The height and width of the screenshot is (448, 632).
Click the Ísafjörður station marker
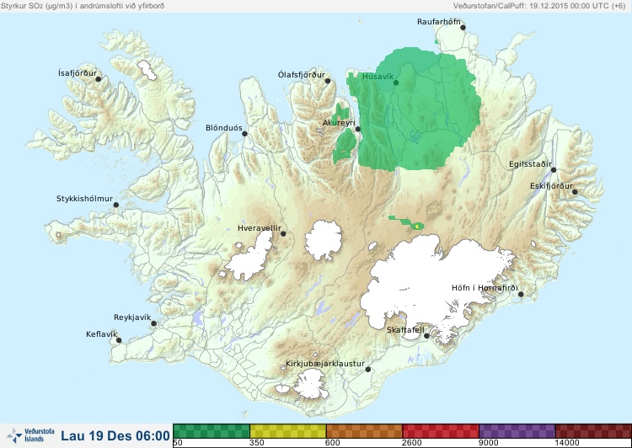(99, 79)
